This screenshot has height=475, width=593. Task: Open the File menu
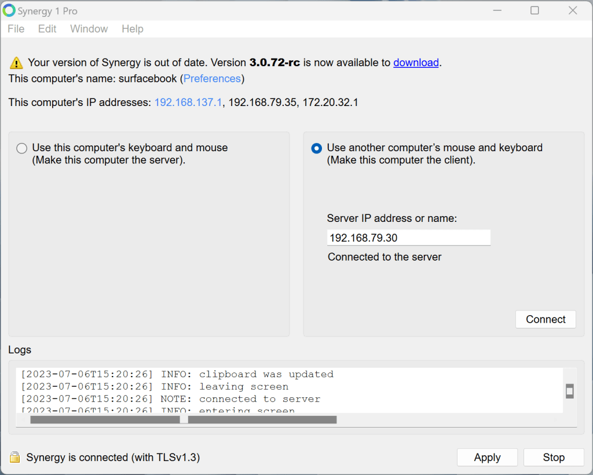[x=16, y=29]
